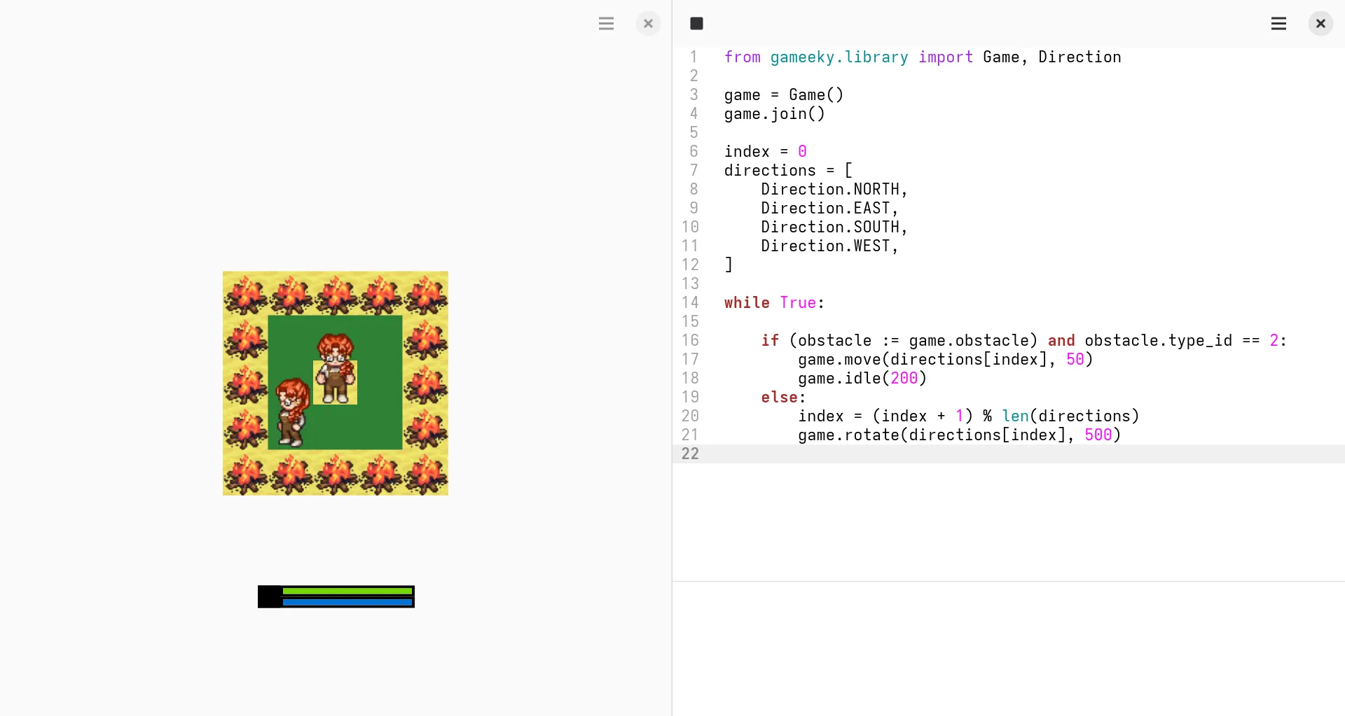Click line number 16 in the gutter

click(x=690, y=340)
